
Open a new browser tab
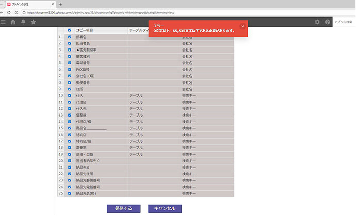pyautogui.click(x=60, y=4)
